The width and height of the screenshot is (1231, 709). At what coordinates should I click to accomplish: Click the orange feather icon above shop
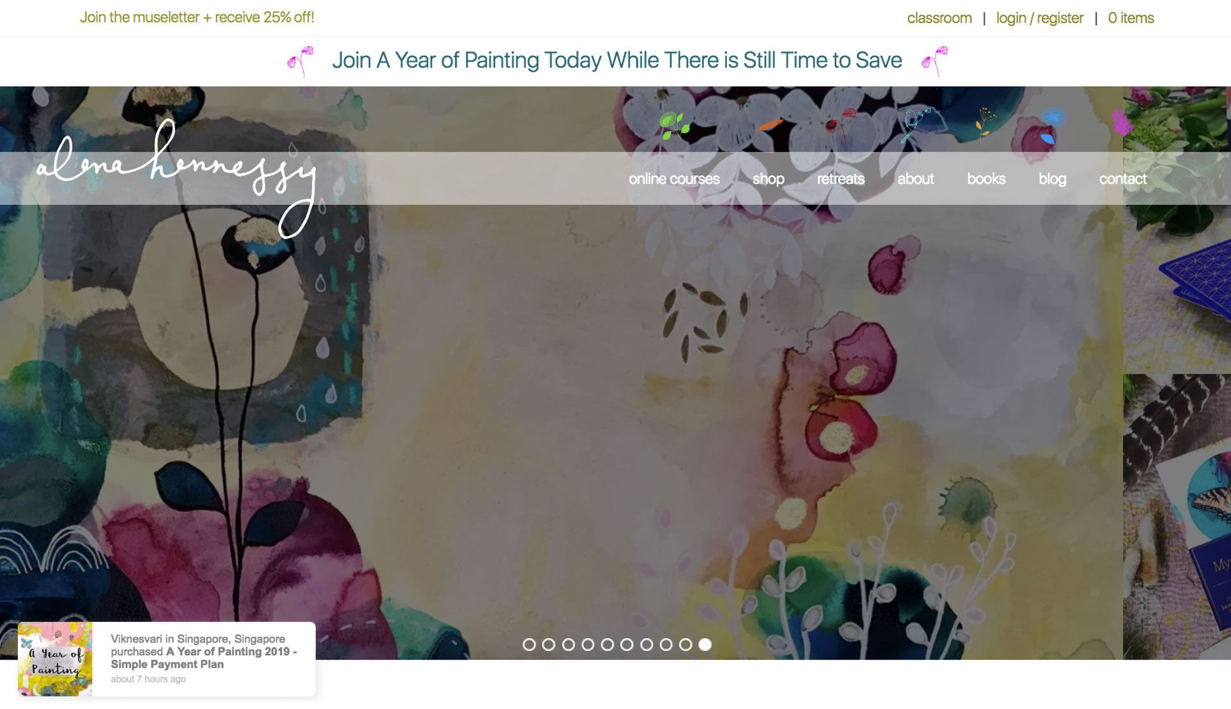(x=771, y=125)
